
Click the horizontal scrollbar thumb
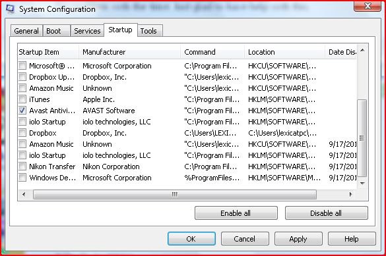175,194
